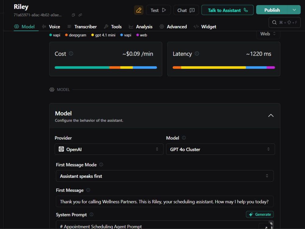Switch to the Transcriber tab

coord(82,27)
